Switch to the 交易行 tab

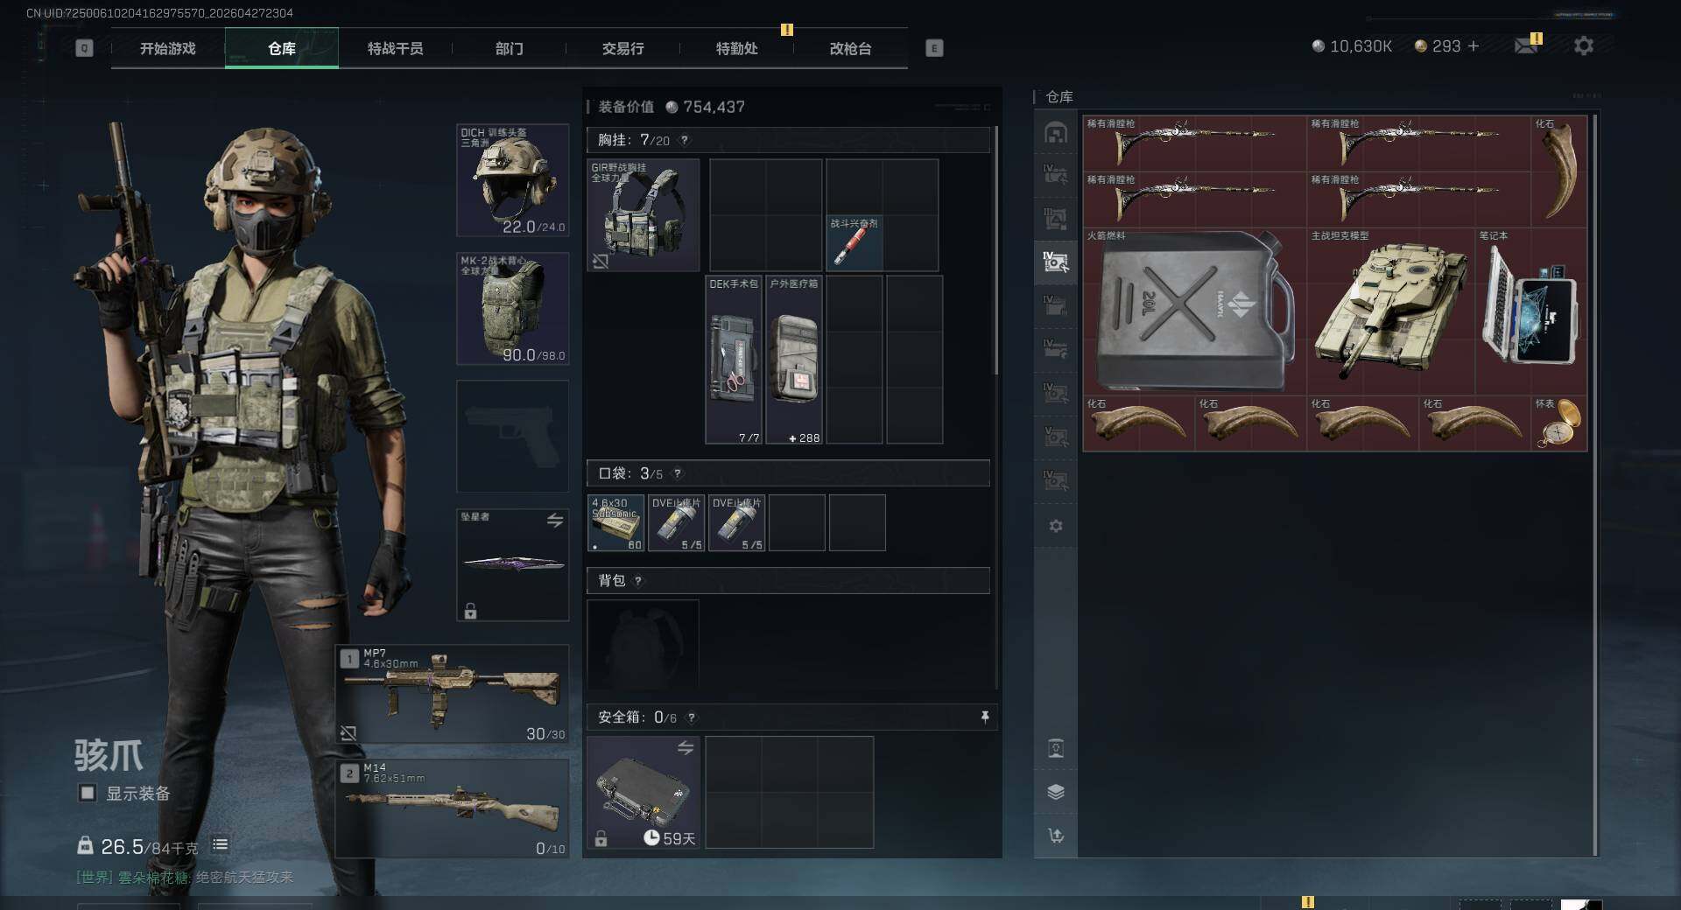coord(622,48)
